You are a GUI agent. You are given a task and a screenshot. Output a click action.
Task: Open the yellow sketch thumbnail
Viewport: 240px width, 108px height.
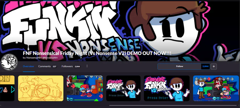point(41,88)
